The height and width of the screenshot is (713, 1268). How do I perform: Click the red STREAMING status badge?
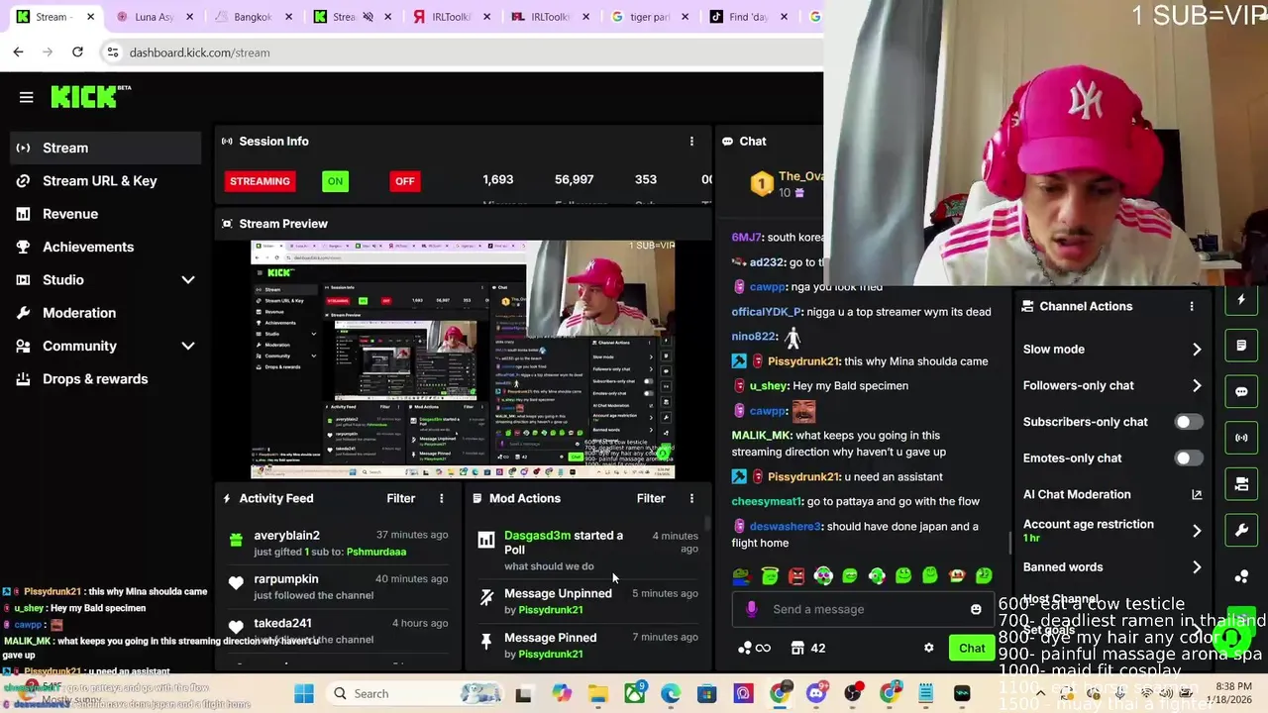(x=260, y=181)
